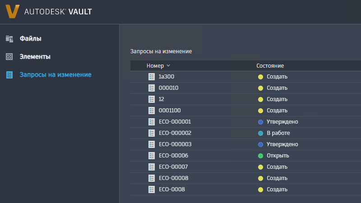The image size is (361, 203).
Task: Open change order 000010
Action: (x=169, y=88)
